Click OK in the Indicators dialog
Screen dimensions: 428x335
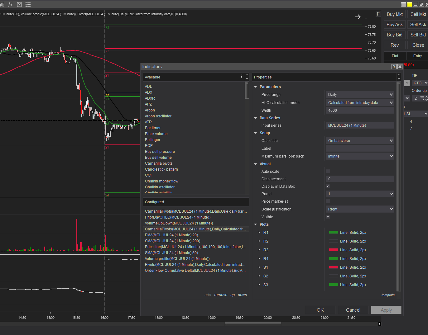coord(320,310)
